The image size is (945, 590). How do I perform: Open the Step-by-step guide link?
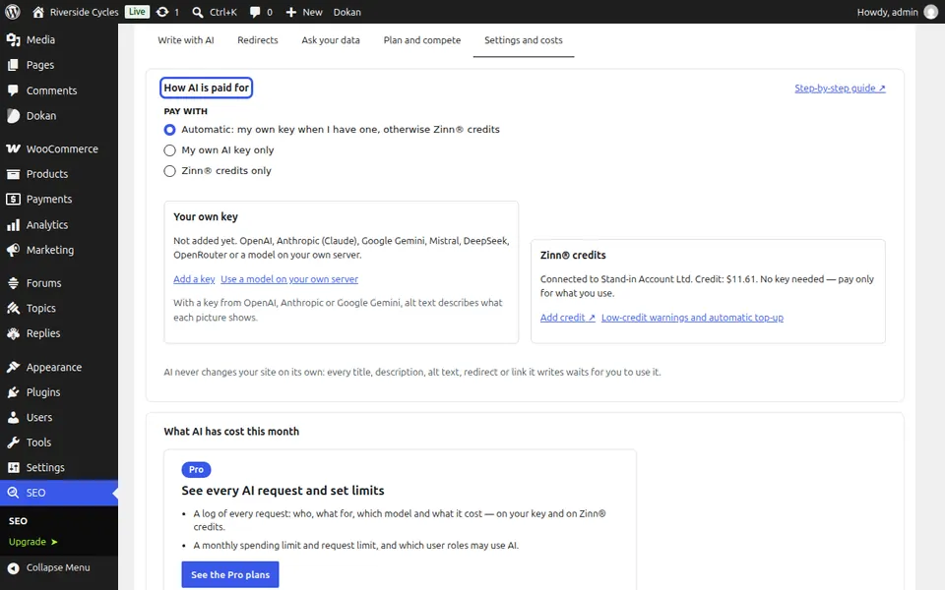coord(840,88)
